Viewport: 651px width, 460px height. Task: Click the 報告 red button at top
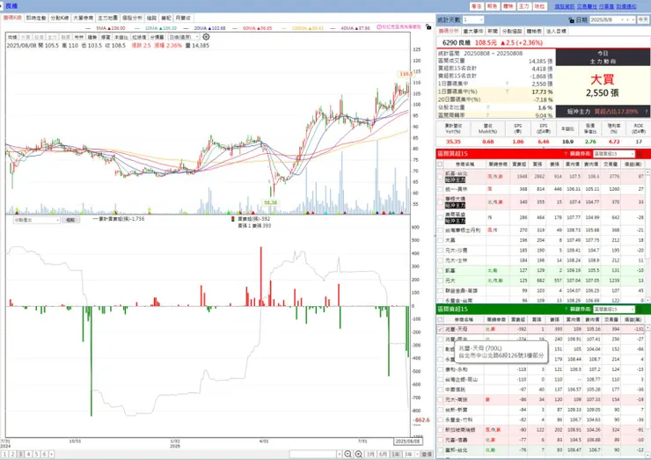point(492,6)
